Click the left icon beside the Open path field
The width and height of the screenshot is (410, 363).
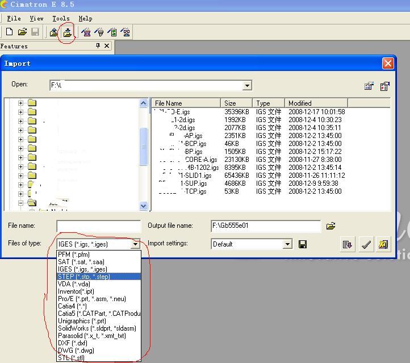point(369,86)
